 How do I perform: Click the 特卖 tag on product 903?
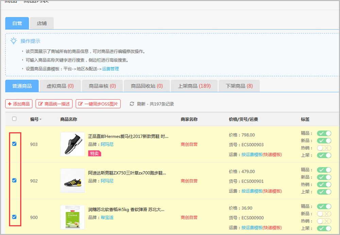pos(95,153)
